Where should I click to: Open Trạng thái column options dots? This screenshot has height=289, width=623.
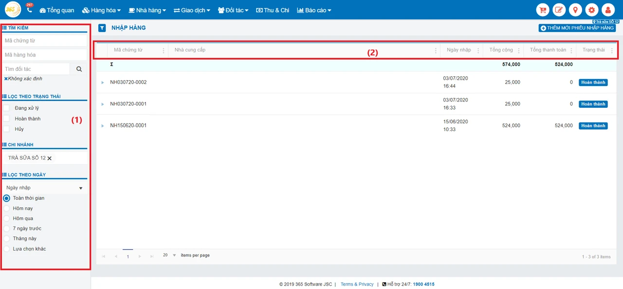coord(612,51)
